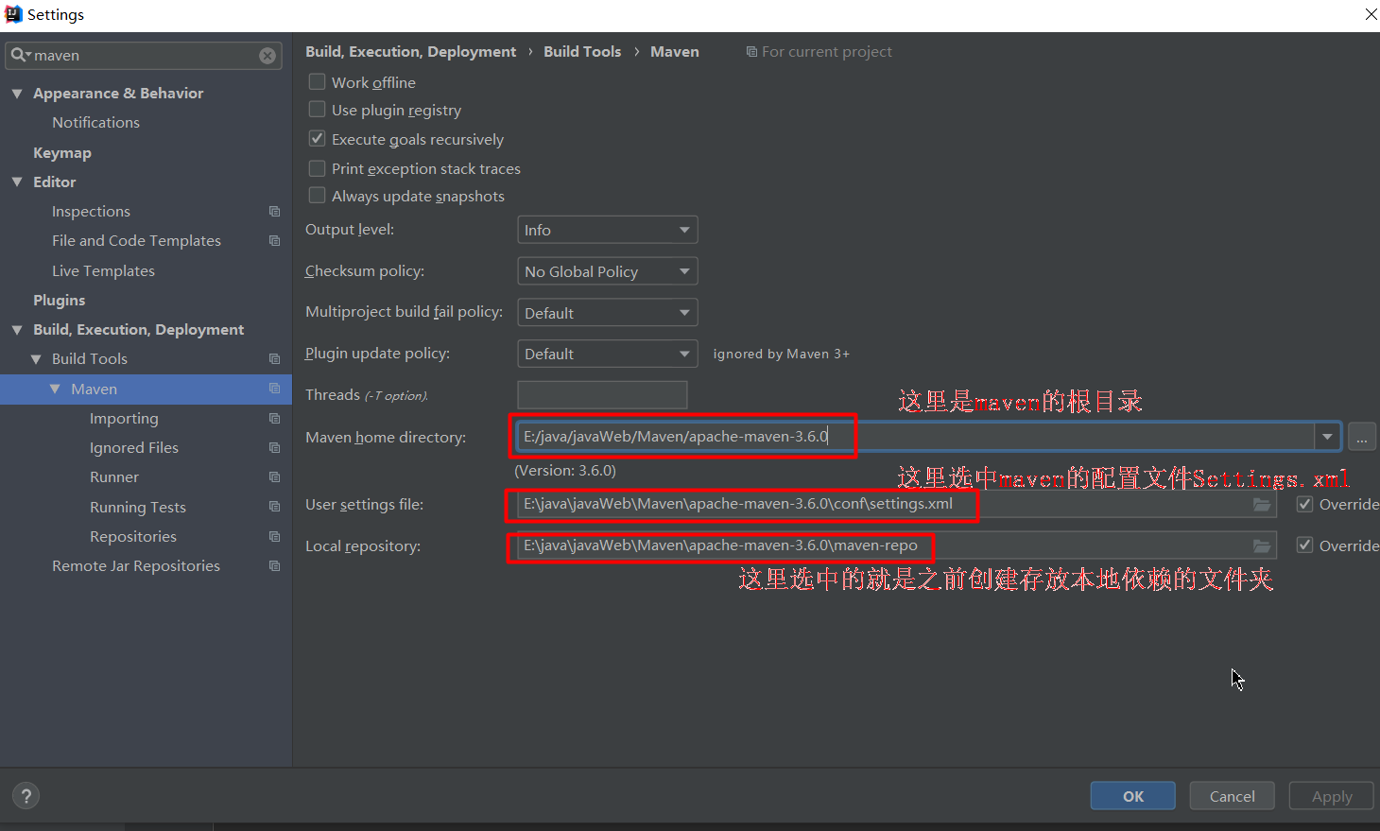Click project-level icon beside Running Tests
The height and width of the screenshot is (831, 1380).
[274, 507]
